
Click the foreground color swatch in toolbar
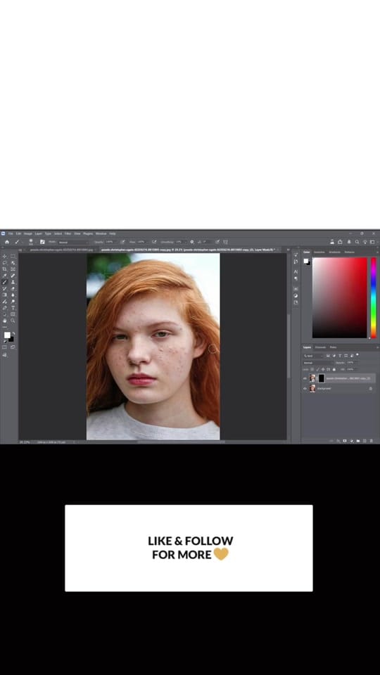coord(7,335)
